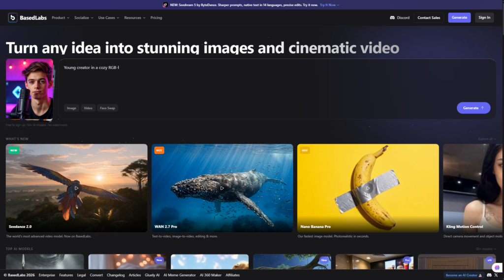Expand the Socialize menu

coord(84,18)
